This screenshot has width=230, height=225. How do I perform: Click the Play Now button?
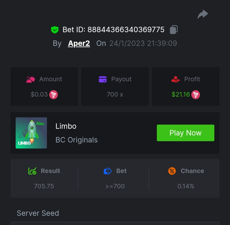185,133
